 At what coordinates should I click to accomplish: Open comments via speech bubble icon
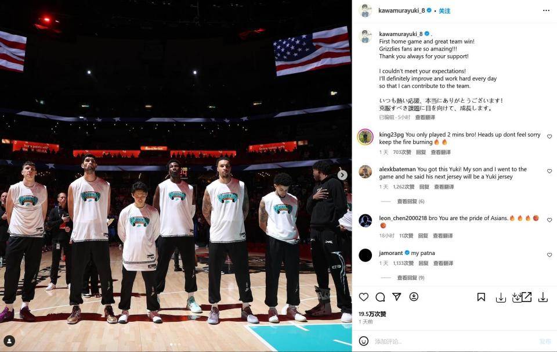(380, 297)
